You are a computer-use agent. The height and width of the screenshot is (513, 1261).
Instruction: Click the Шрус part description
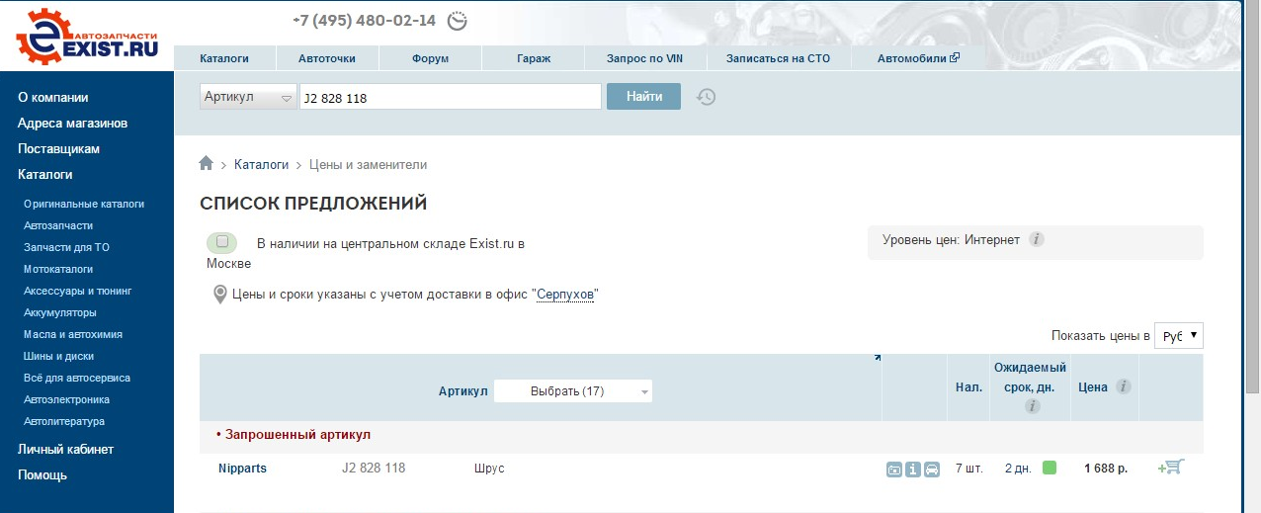coord(489,468)
